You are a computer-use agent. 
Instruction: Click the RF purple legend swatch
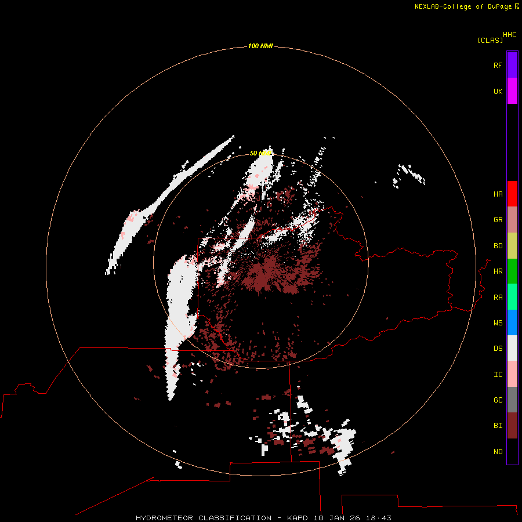click(x=512, y=65)
